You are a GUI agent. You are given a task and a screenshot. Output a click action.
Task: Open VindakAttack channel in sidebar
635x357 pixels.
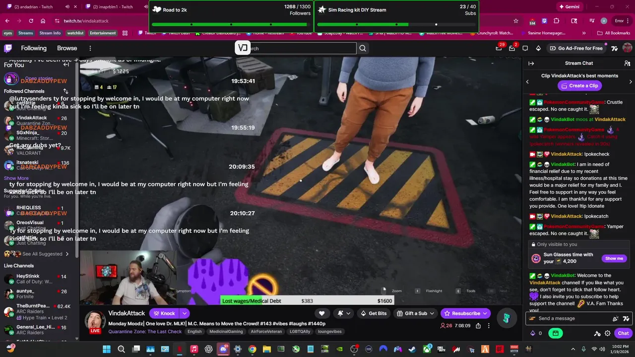[37, 120]
